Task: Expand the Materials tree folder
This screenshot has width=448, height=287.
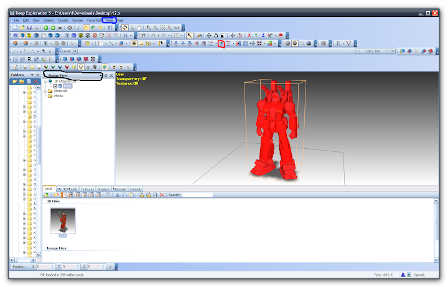Action: tap(45, 91)
